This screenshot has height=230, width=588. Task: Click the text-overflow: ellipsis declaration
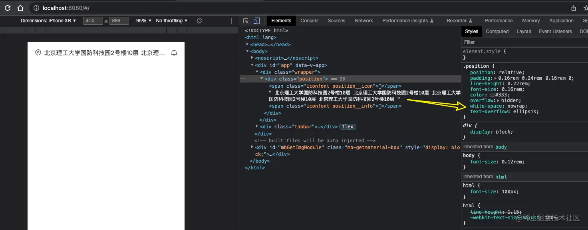tap(505, 112)
